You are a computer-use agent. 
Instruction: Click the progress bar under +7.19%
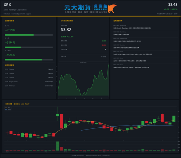click(29, 35)
